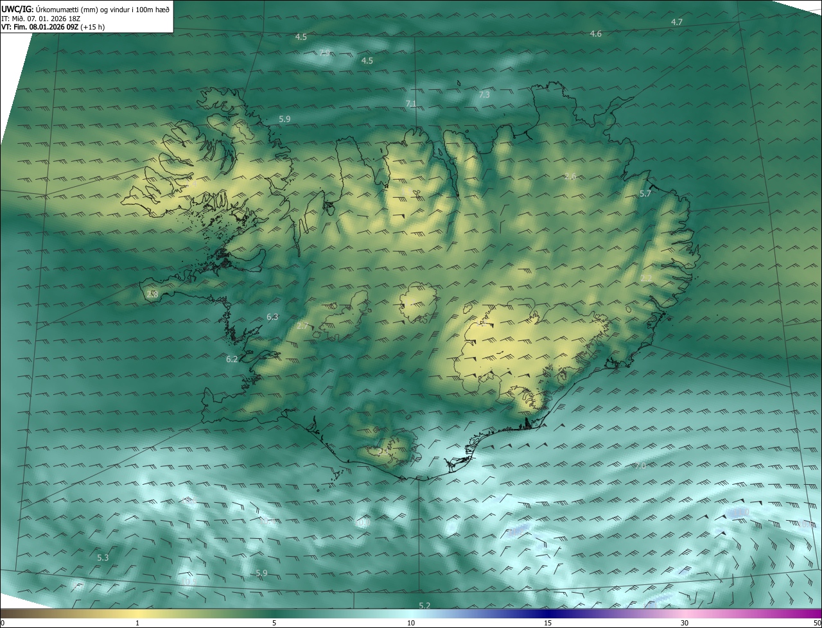
Task: Click the 6.2 value label on the map
Action: (x=232, y=359)
